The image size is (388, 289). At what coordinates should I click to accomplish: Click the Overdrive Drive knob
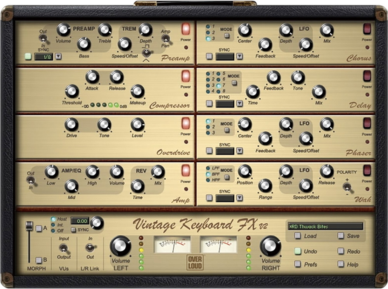click(x=71, y=125)
